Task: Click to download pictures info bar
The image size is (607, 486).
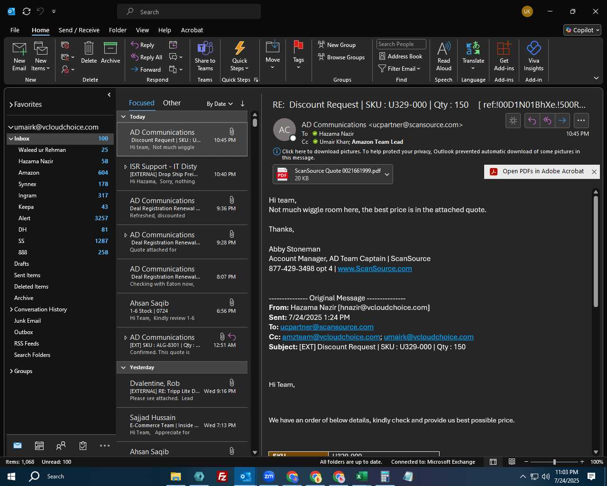Action: tap(431, 154)
